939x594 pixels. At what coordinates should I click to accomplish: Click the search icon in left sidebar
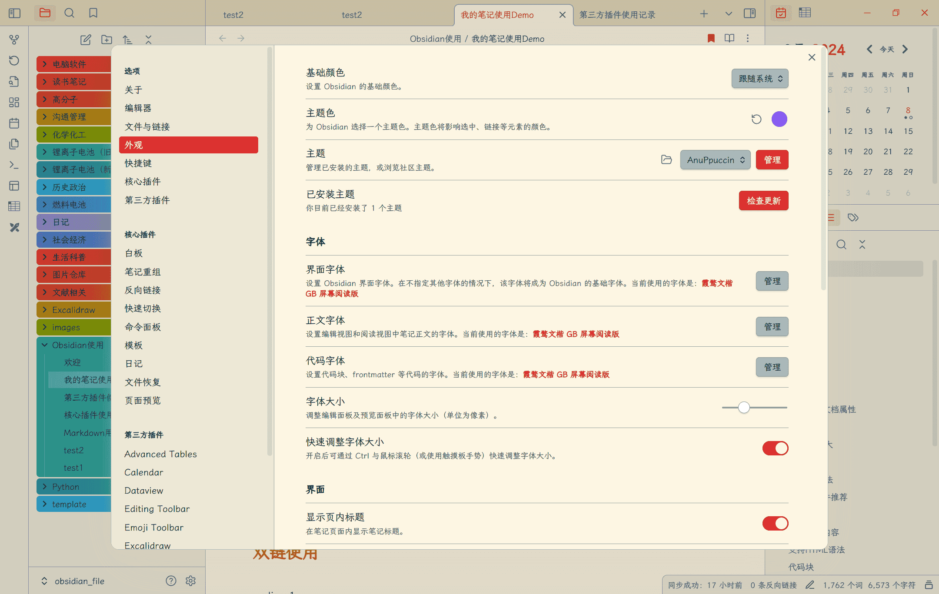click(69, 13)
